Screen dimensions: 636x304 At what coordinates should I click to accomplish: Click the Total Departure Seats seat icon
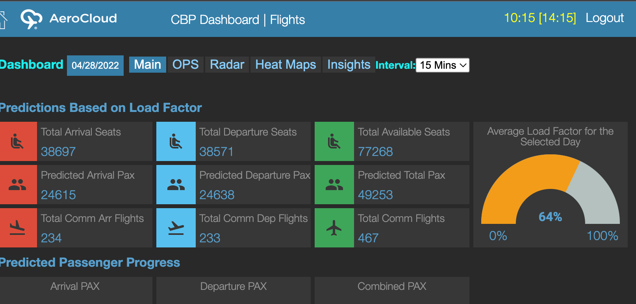pos(176,141)
